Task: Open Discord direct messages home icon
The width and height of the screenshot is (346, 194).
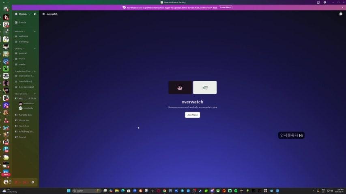Action: (6, 9)
